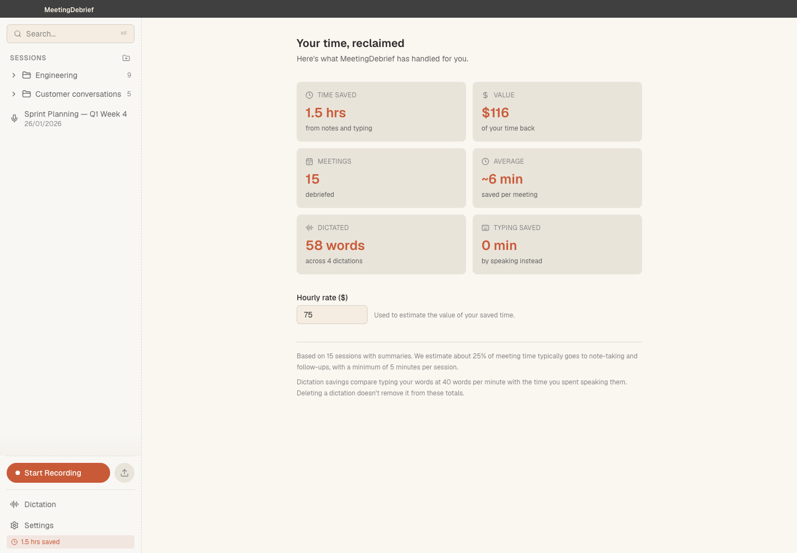Image resolution: width=797 pixels, height=553 pixels.
Task: Click the 0 min typing saved value
Action: [x=499, y=246]
